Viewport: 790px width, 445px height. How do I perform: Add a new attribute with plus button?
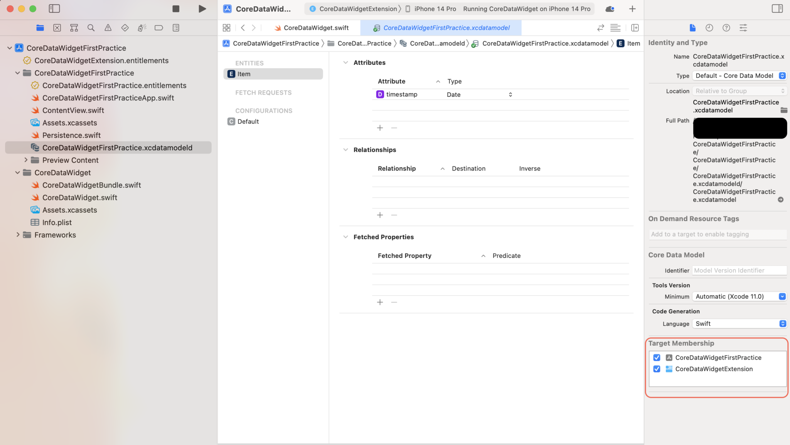pyautogui.click(x=380, y=127)
